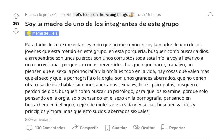
Task: Toggle post notifications bell
Action: click(210, 16)
